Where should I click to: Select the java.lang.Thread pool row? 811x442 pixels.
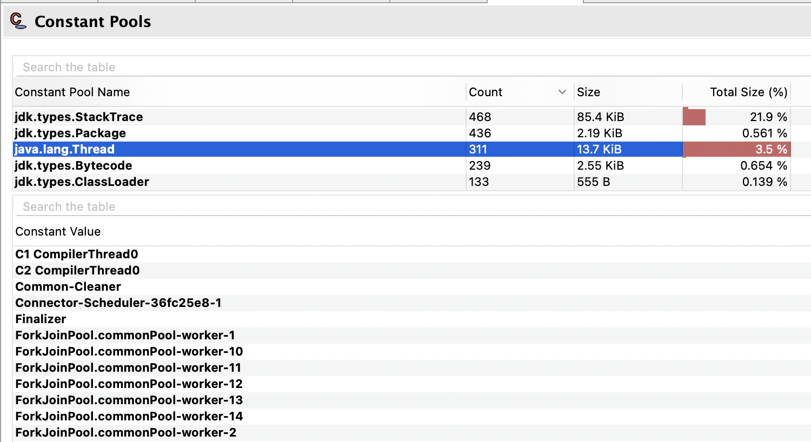pos(216,149)
